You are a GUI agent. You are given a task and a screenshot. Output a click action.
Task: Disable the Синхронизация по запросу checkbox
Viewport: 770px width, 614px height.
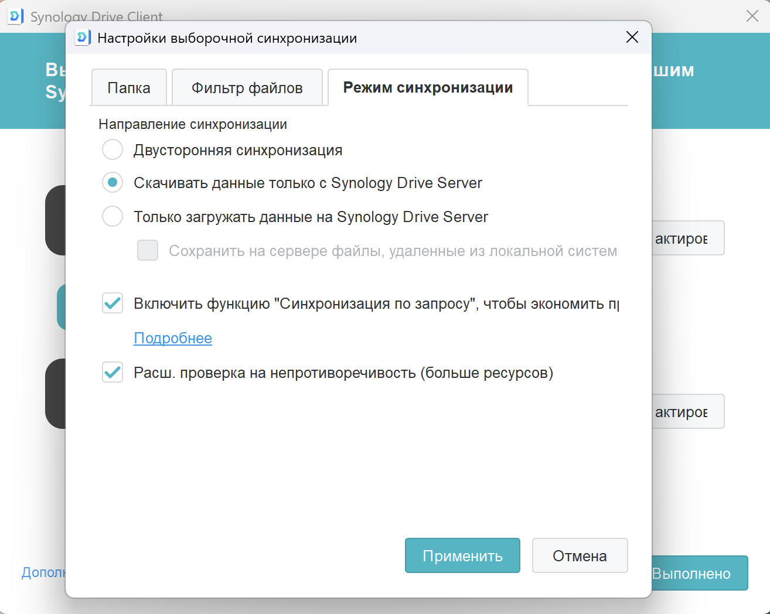[x=113, y=303]
